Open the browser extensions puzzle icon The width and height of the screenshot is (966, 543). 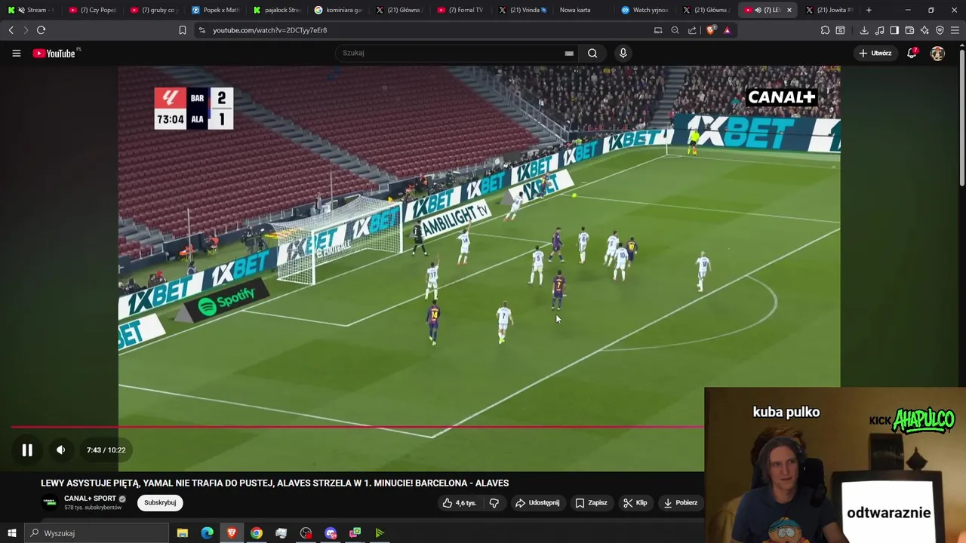[x=825, y=30]
